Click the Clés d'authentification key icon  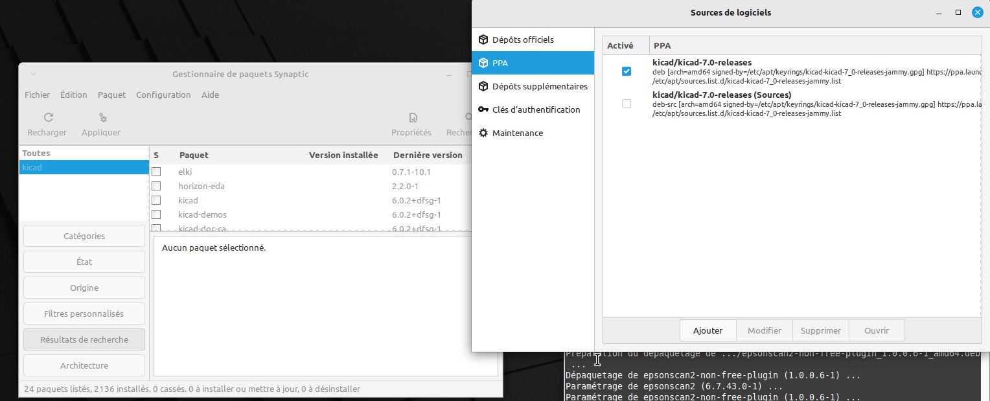pyautogui.click(x=483, y=109)
